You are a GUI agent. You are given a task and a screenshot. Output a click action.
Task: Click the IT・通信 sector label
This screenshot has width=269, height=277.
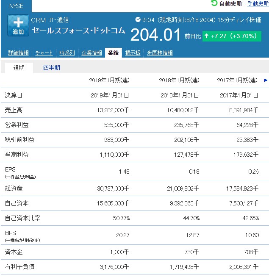(59, 20)
